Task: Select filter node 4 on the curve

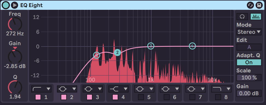Action: pos(192,46)
